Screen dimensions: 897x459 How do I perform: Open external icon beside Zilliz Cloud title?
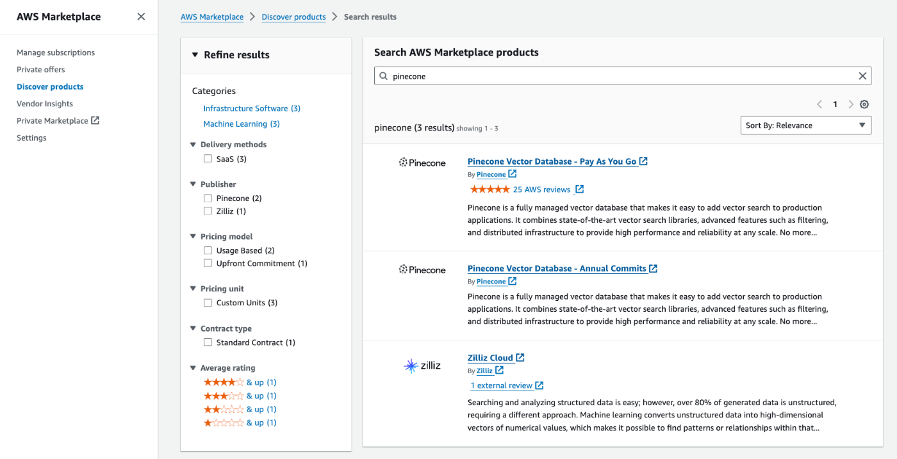click(x=520, y=358)
